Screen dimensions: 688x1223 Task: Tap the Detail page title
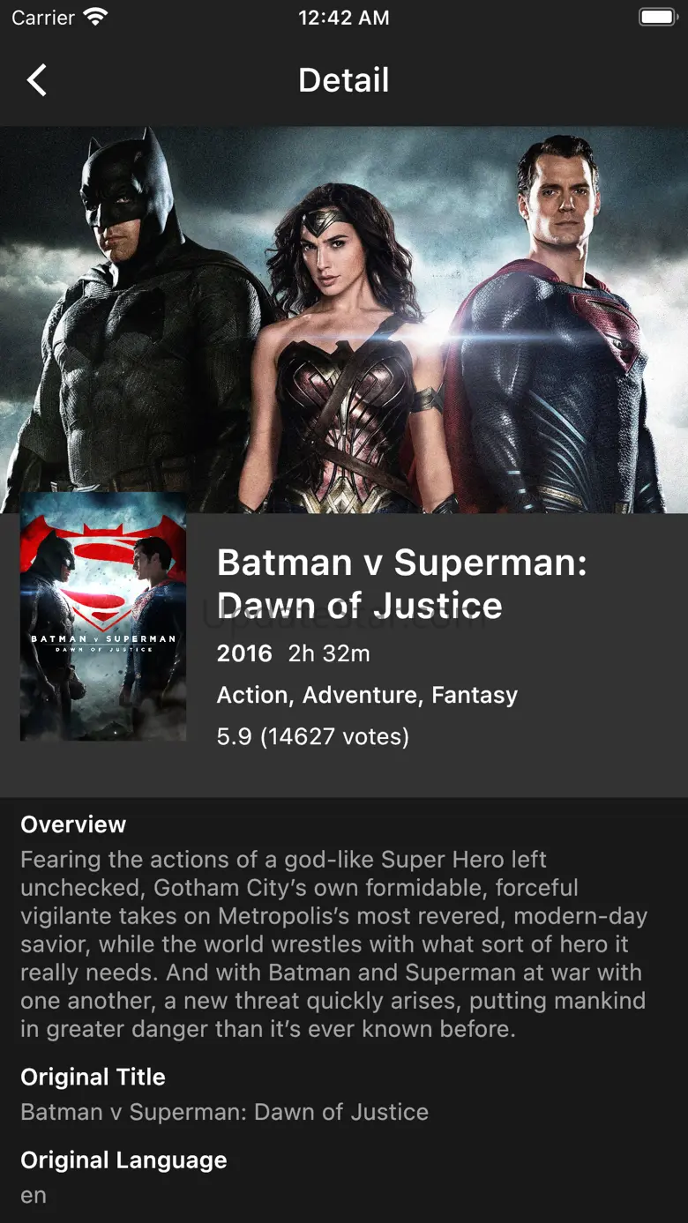pyautogui.click(x=344, y=80)
